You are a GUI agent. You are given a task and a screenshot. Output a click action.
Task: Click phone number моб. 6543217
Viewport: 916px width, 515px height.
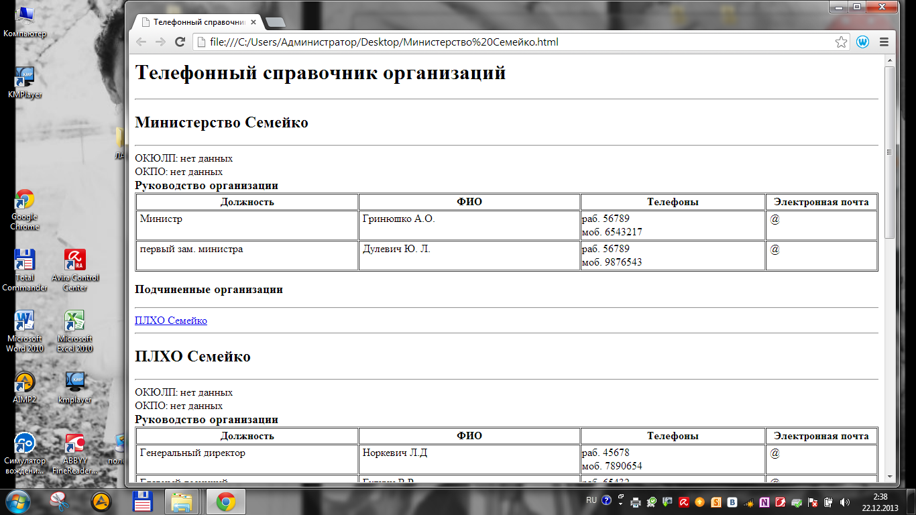[x=612, y=232]
